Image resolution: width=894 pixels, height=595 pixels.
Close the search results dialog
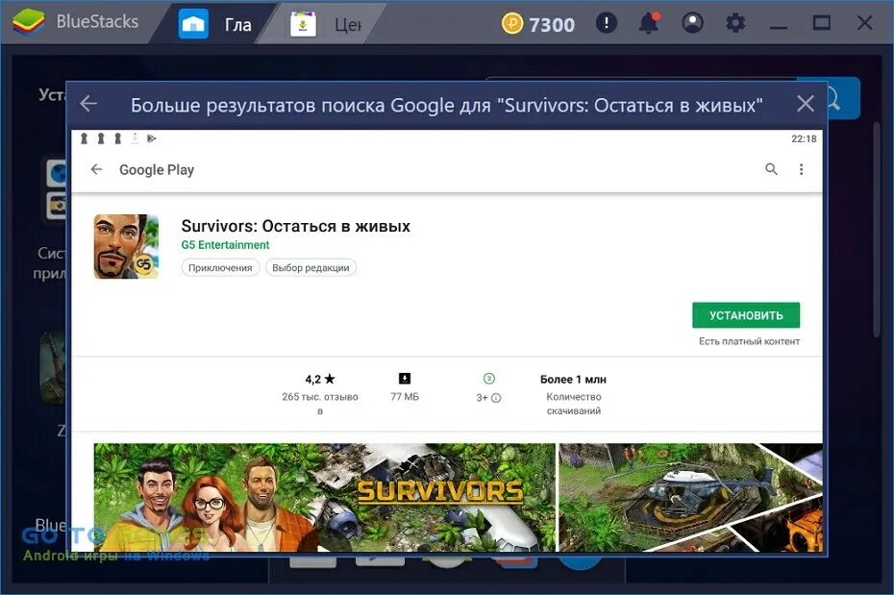(805, 104)
